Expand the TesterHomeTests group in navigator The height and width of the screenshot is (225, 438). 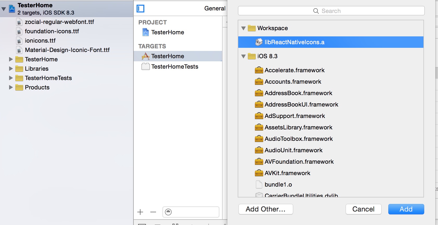coord(11,78)
